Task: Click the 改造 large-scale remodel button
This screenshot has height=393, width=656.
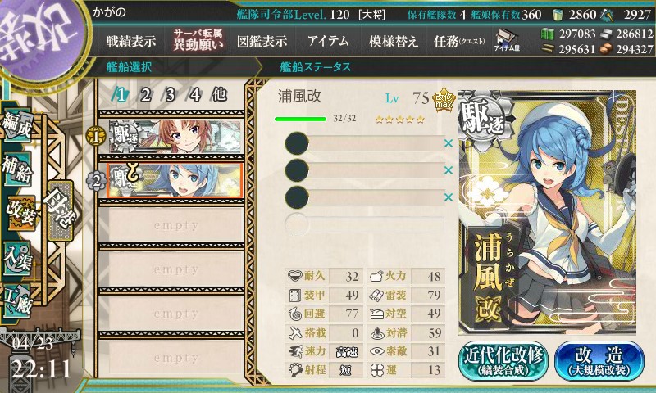Action: (599, 361)
